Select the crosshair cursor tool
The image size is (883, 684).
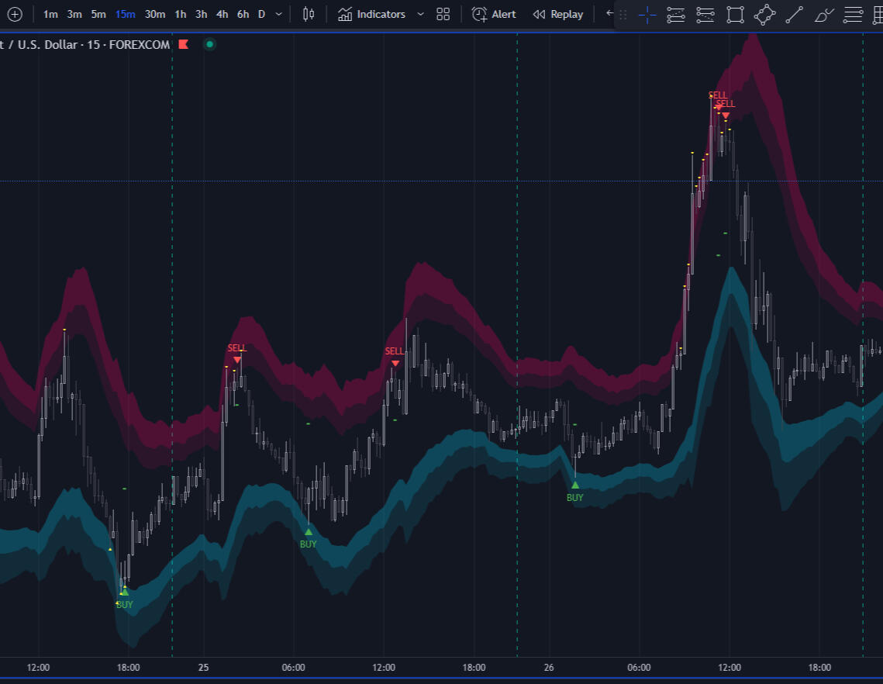(647, 14)
